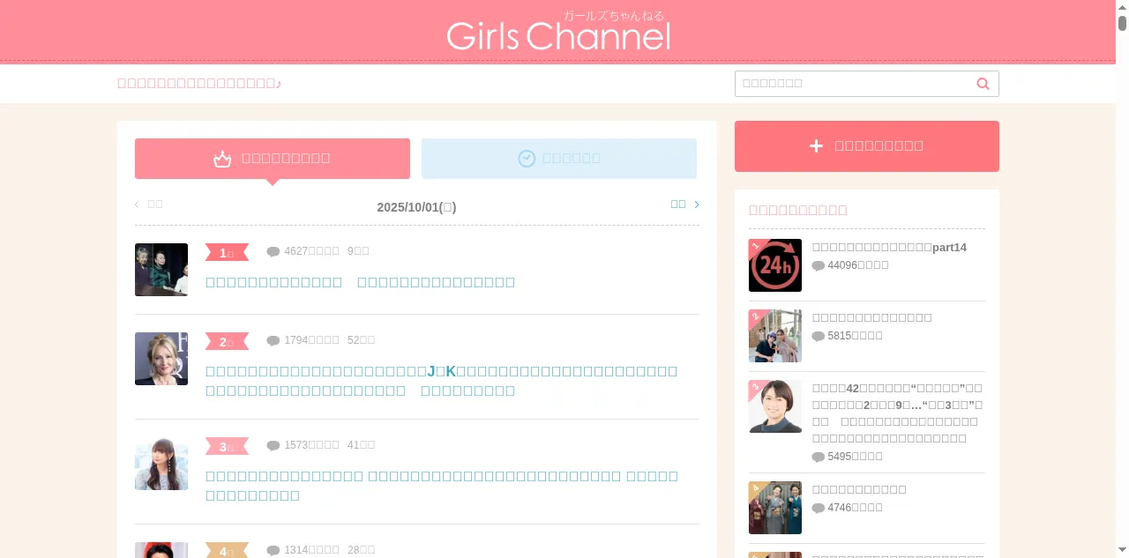Click comment bubble icon beside 1314 count
Screen dimensions: 1129x558
[273, 551]
